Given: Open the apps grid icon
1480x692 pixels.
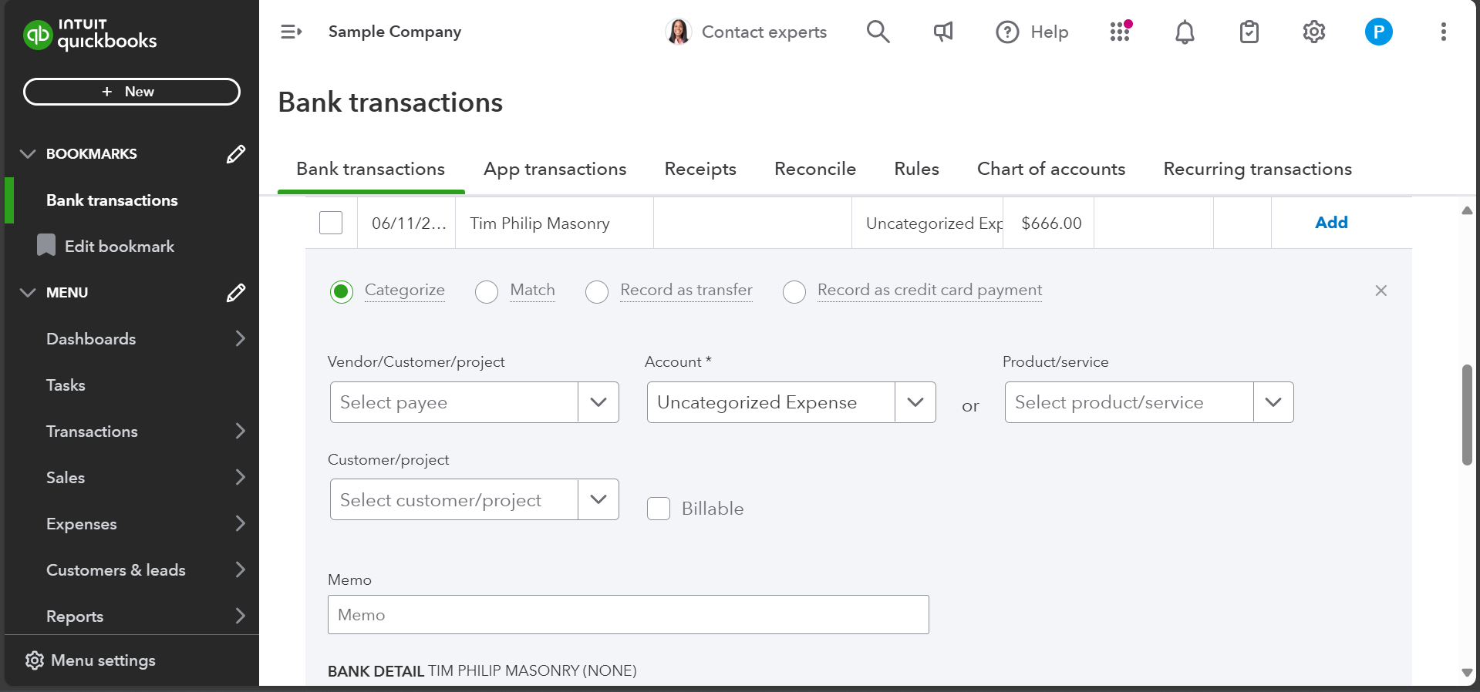Looking at the screenshot, I should pyautogui.click(x=1120, y=32).
